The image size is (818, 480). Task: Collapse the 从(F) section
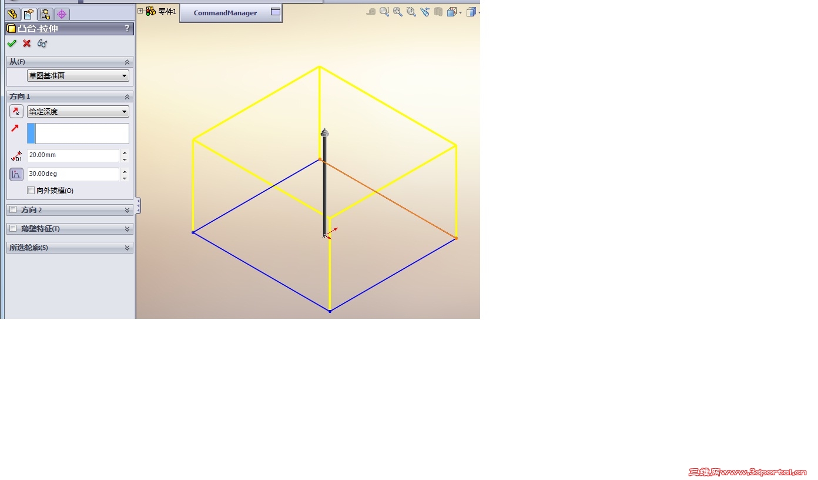click(x=127, y=62)
